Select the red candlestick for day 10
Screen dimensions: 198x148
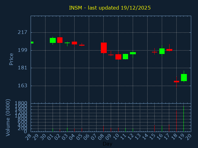118,57
